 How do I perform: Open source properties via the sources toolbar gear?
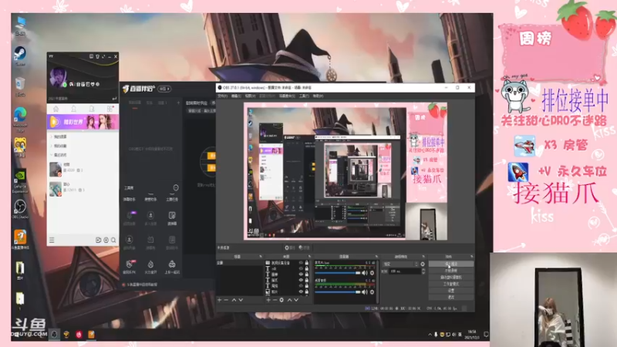coord(282,300)
